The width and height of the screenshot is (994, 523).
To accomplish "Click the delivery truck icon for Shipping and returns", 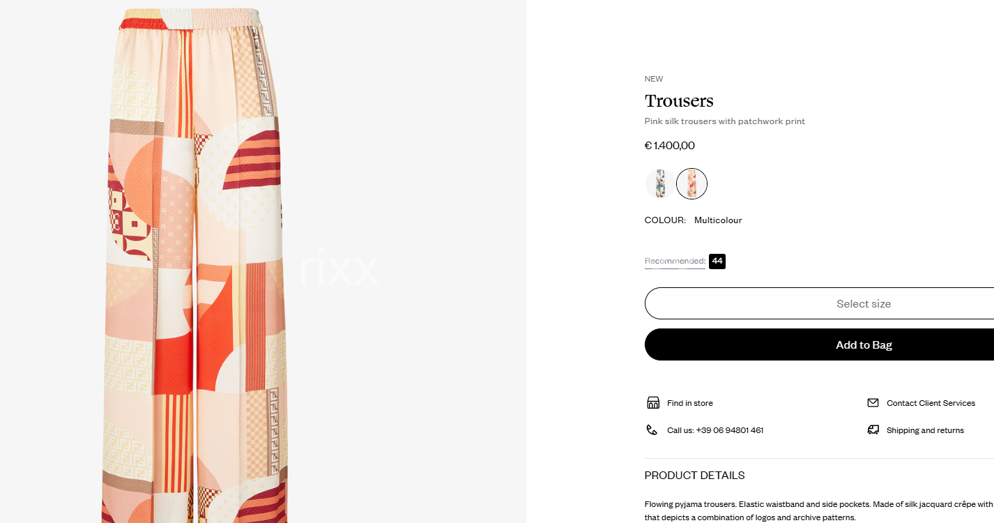I will point(873,430).
